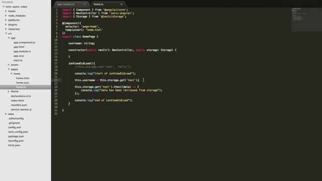This screenshot has width=322, height=181.
Task: Click "start of ionViewDidLoad" console.log line
Action: (105, 73)
